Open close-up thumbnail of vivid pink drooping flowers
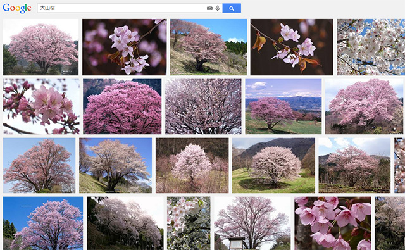The width and height of the screenshot is (405, 250). click(x=333, y=223)
